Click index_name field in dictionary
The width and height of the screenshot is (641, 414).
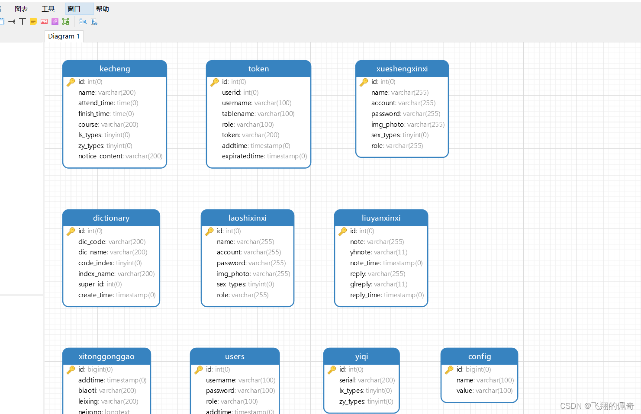[116, 274]
